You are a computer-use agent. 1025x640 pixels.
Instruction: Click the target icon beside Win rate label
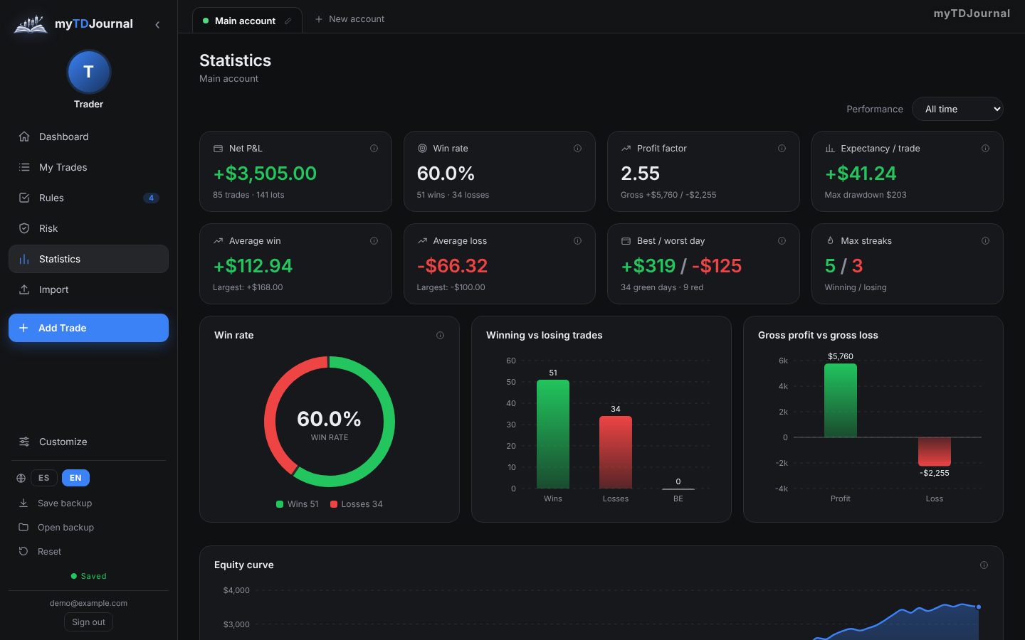pos(422,149)
